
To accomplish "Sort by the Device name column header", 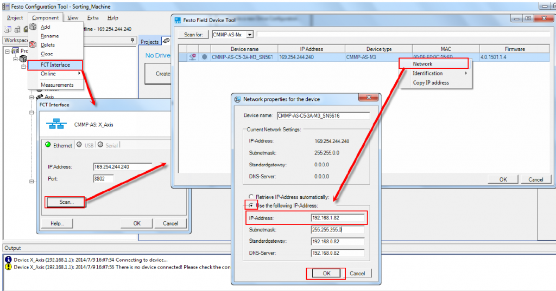I will tap(244, 49).
